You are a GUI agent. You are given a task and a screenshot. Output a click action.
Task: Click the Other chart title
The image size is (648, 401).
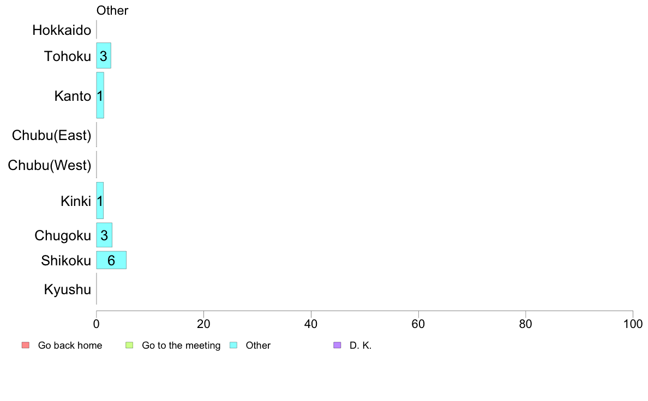click(112, 10)
